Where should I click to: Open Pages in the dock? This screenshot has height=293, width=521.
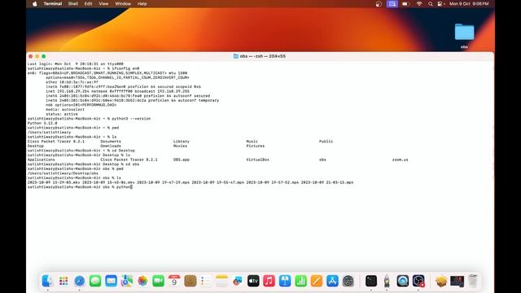(x=317, y=281)
